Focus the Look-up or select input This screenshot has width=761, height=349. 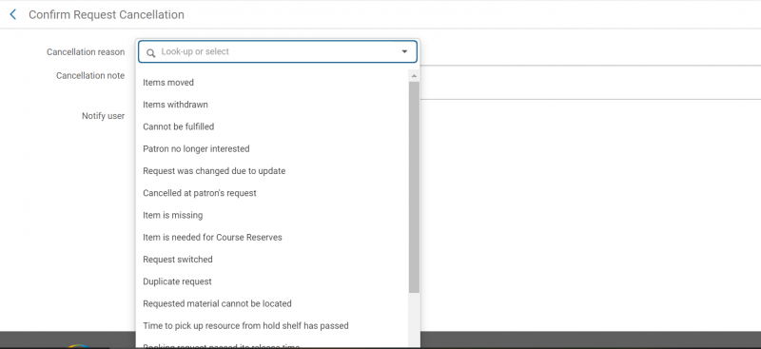(x=277, y=52)
